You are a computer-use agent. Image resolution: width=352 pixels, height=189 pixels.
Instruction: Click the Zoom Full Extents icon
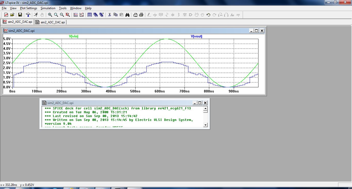click(68, 15)
